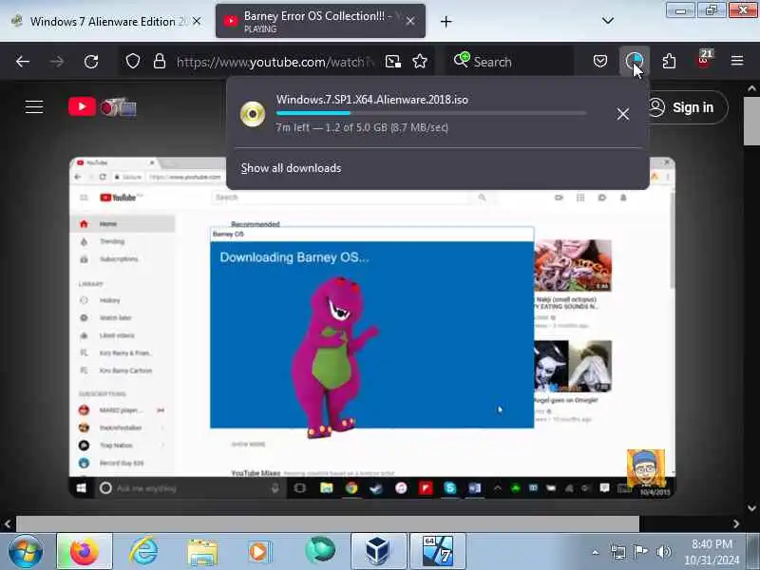Open the Extensions puzzle piece icon

click(669, 62)
